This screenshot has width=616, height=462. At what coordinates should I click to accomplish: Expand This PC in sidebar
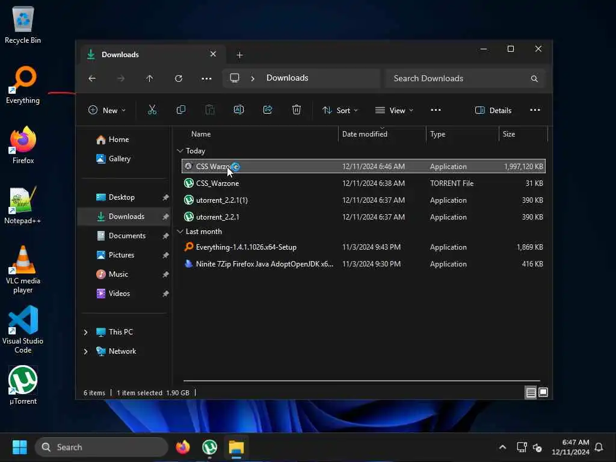click(x=85, y=332)
